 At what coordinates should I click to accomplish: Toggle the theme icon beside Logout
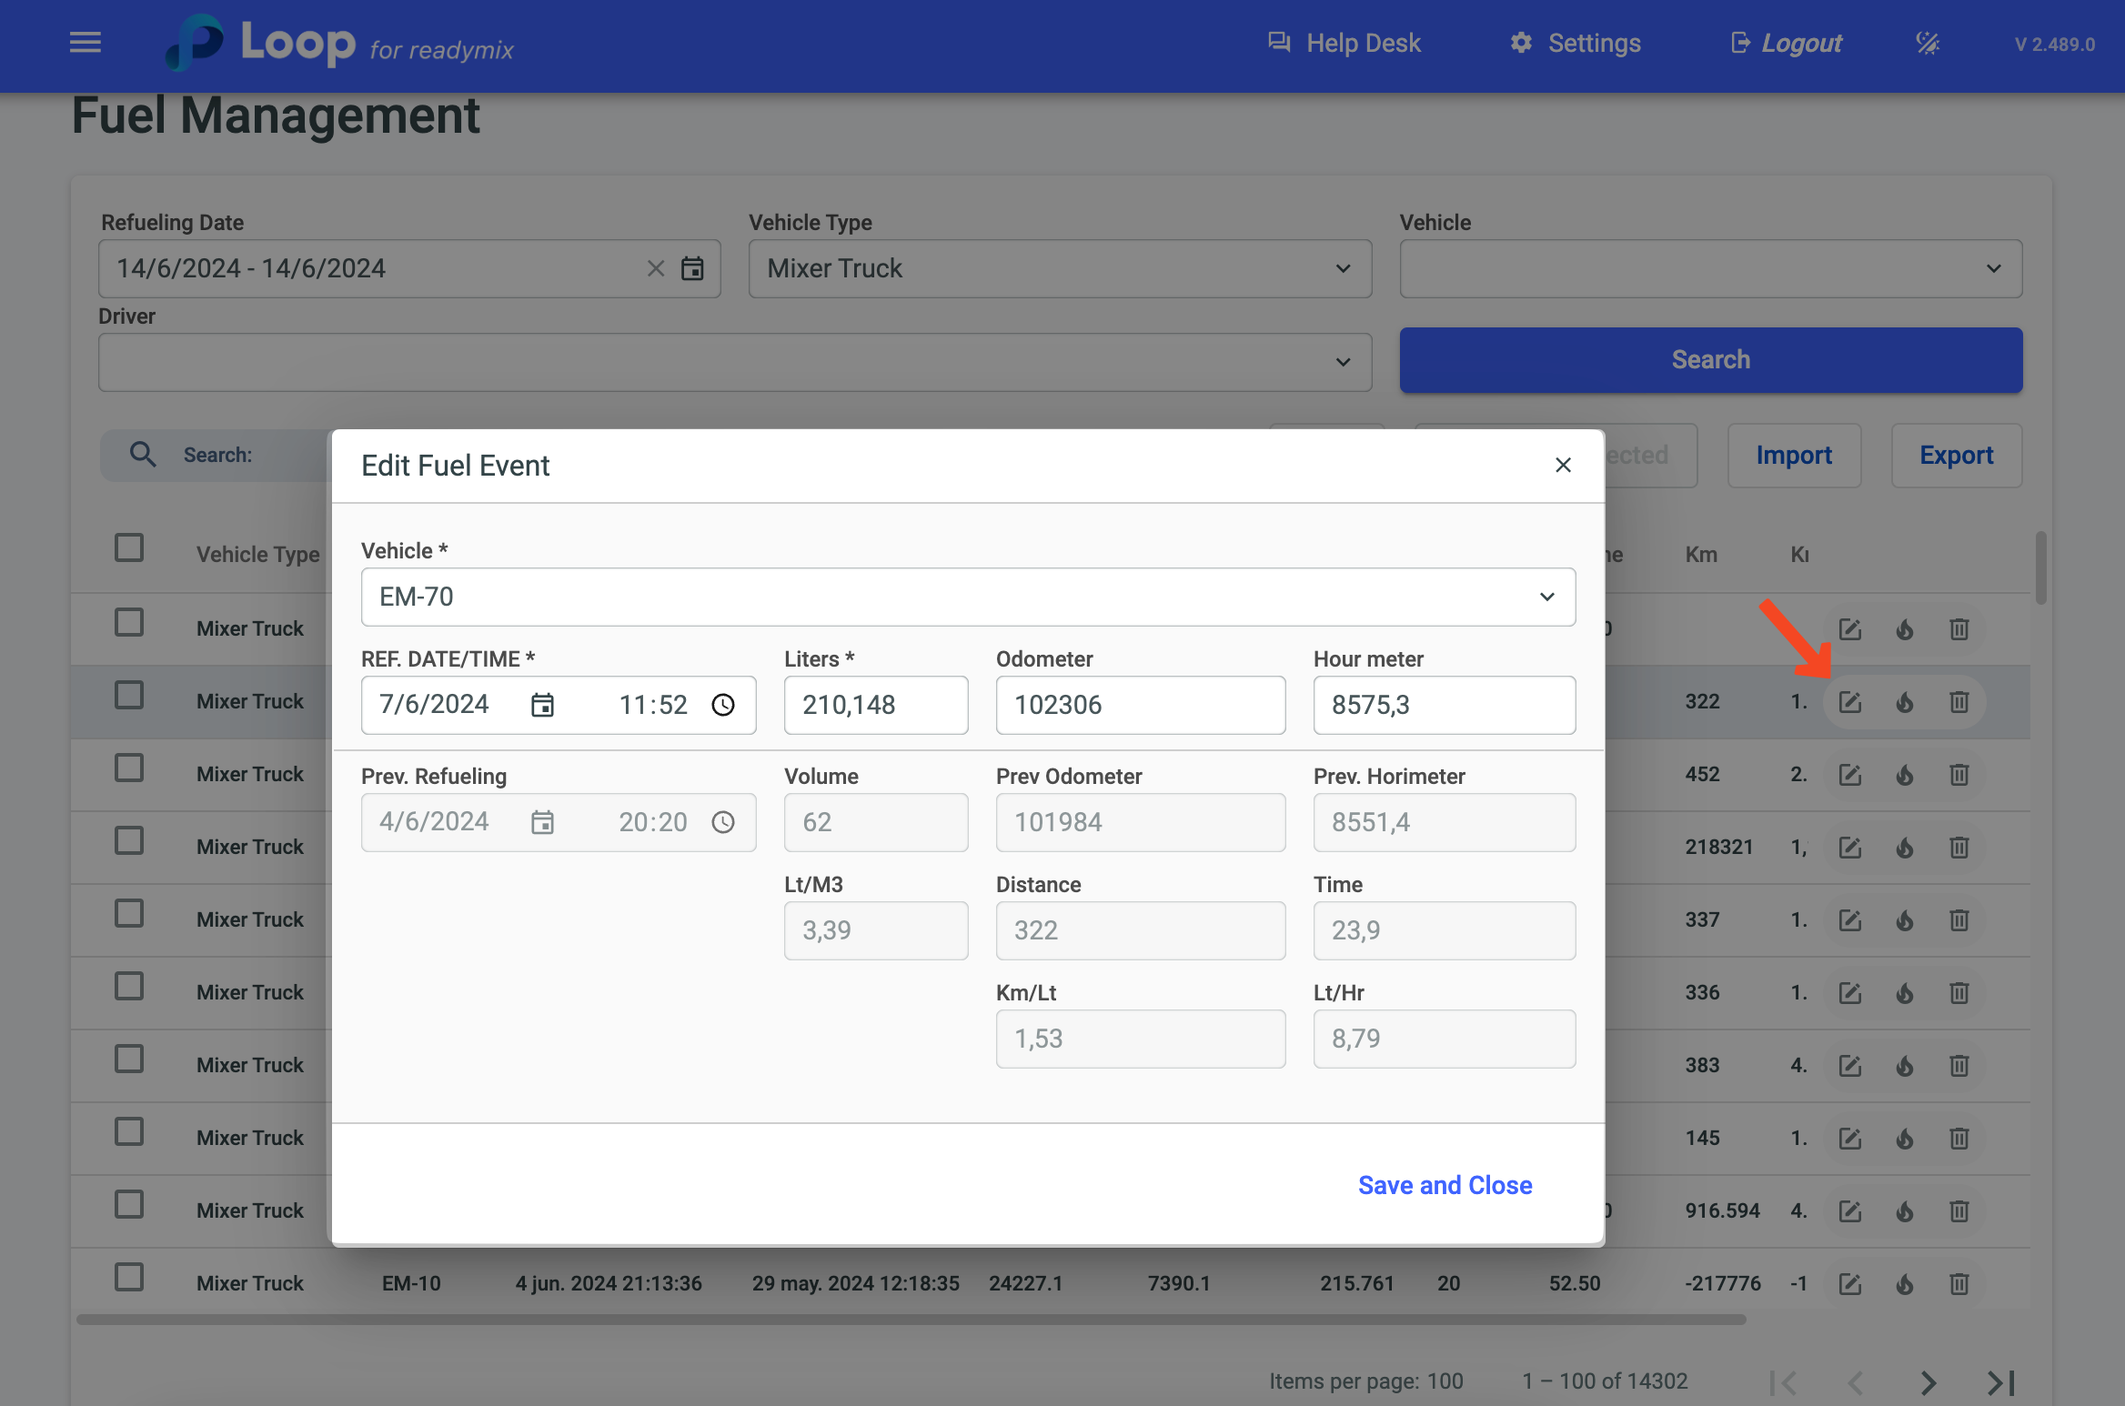pyautogui.click(x=1928, y=43)
